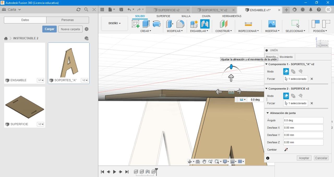Viewport: 334px width, 177px height.
Task: Click the Insert image icon
Action: [272, 24]
